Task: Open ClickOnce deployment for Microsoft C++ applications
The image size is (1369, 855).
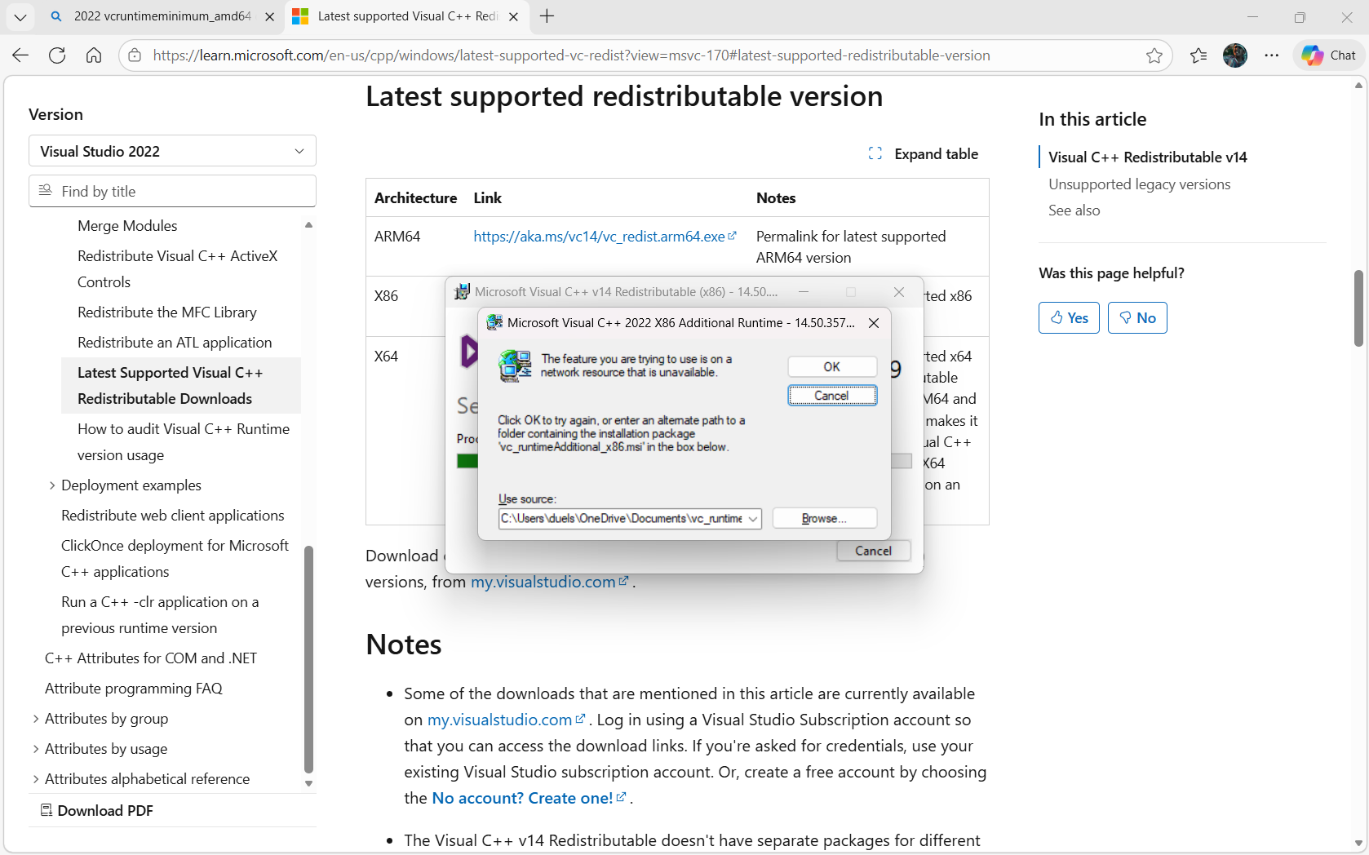Action: (175, 559)
